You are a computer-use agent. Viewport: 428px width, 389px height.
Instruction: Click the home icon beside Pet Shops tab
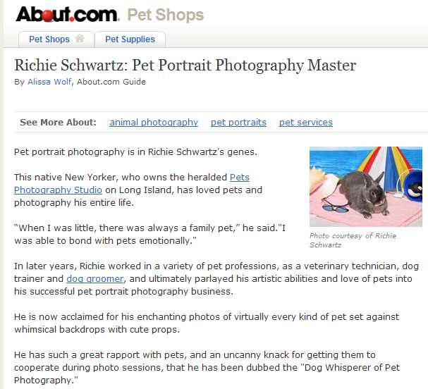(80, 39)
